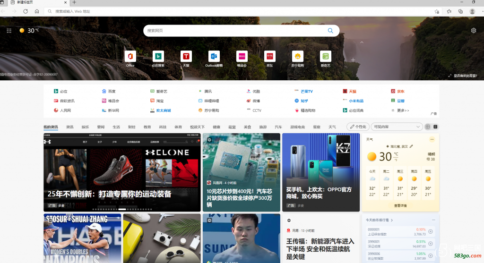The width and height of the screenshot is (484, 263).
Task: Open page settings gear icon
Action: coord(474,31)
